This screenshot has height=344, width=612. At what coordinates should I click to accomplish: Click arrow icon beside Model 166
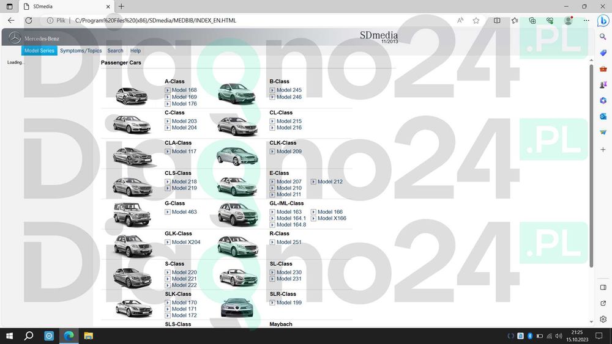[313, 212]
